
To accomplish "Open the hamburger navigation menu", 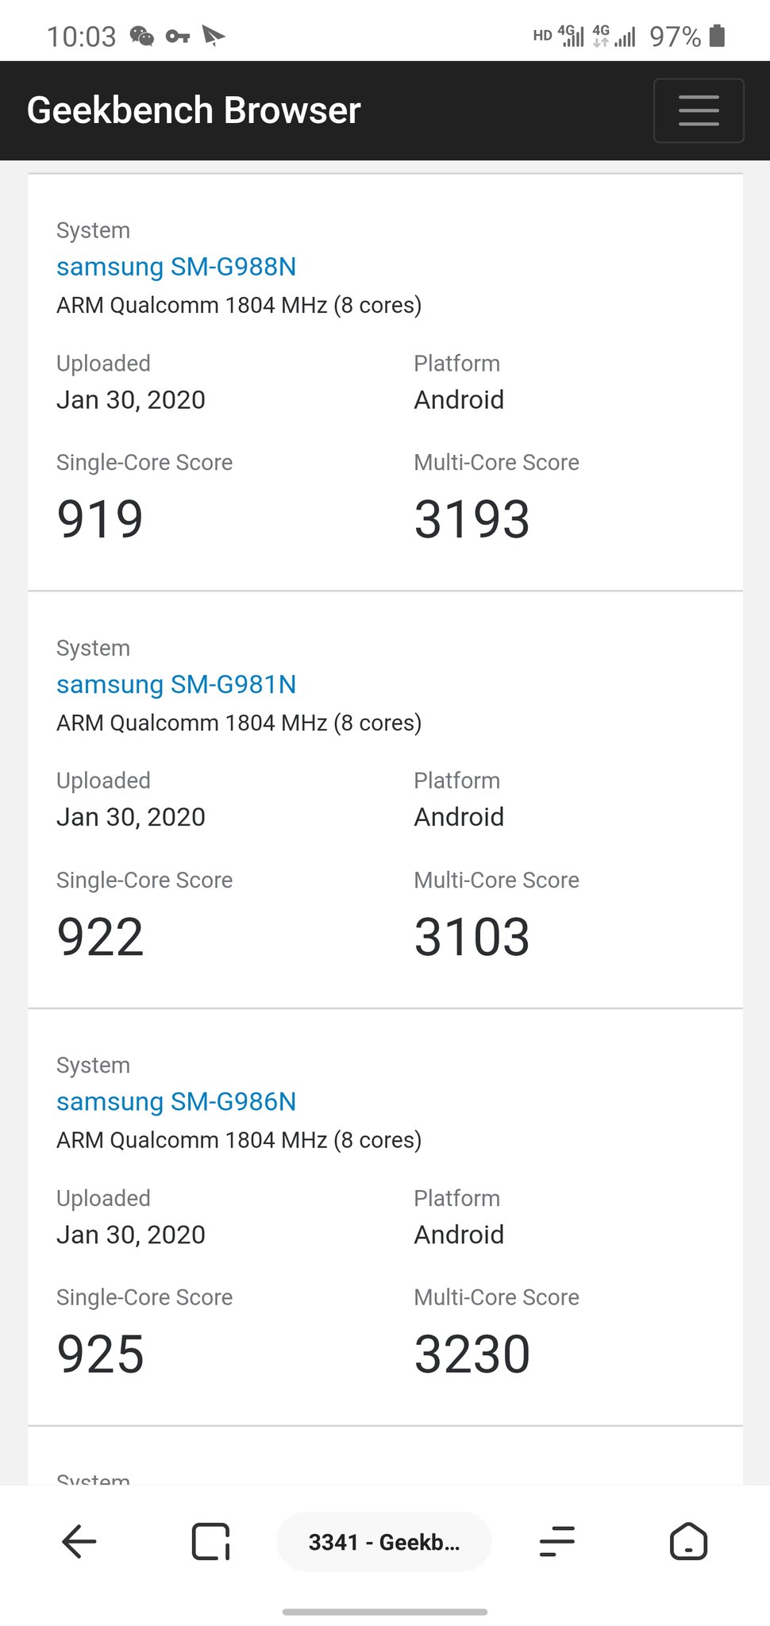I will coord(699,110).
